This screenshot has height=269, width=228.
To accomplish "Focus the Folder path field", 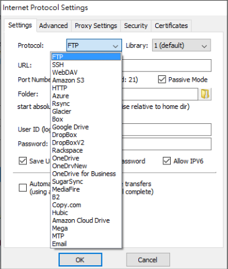I will click(x=160, y=94).
